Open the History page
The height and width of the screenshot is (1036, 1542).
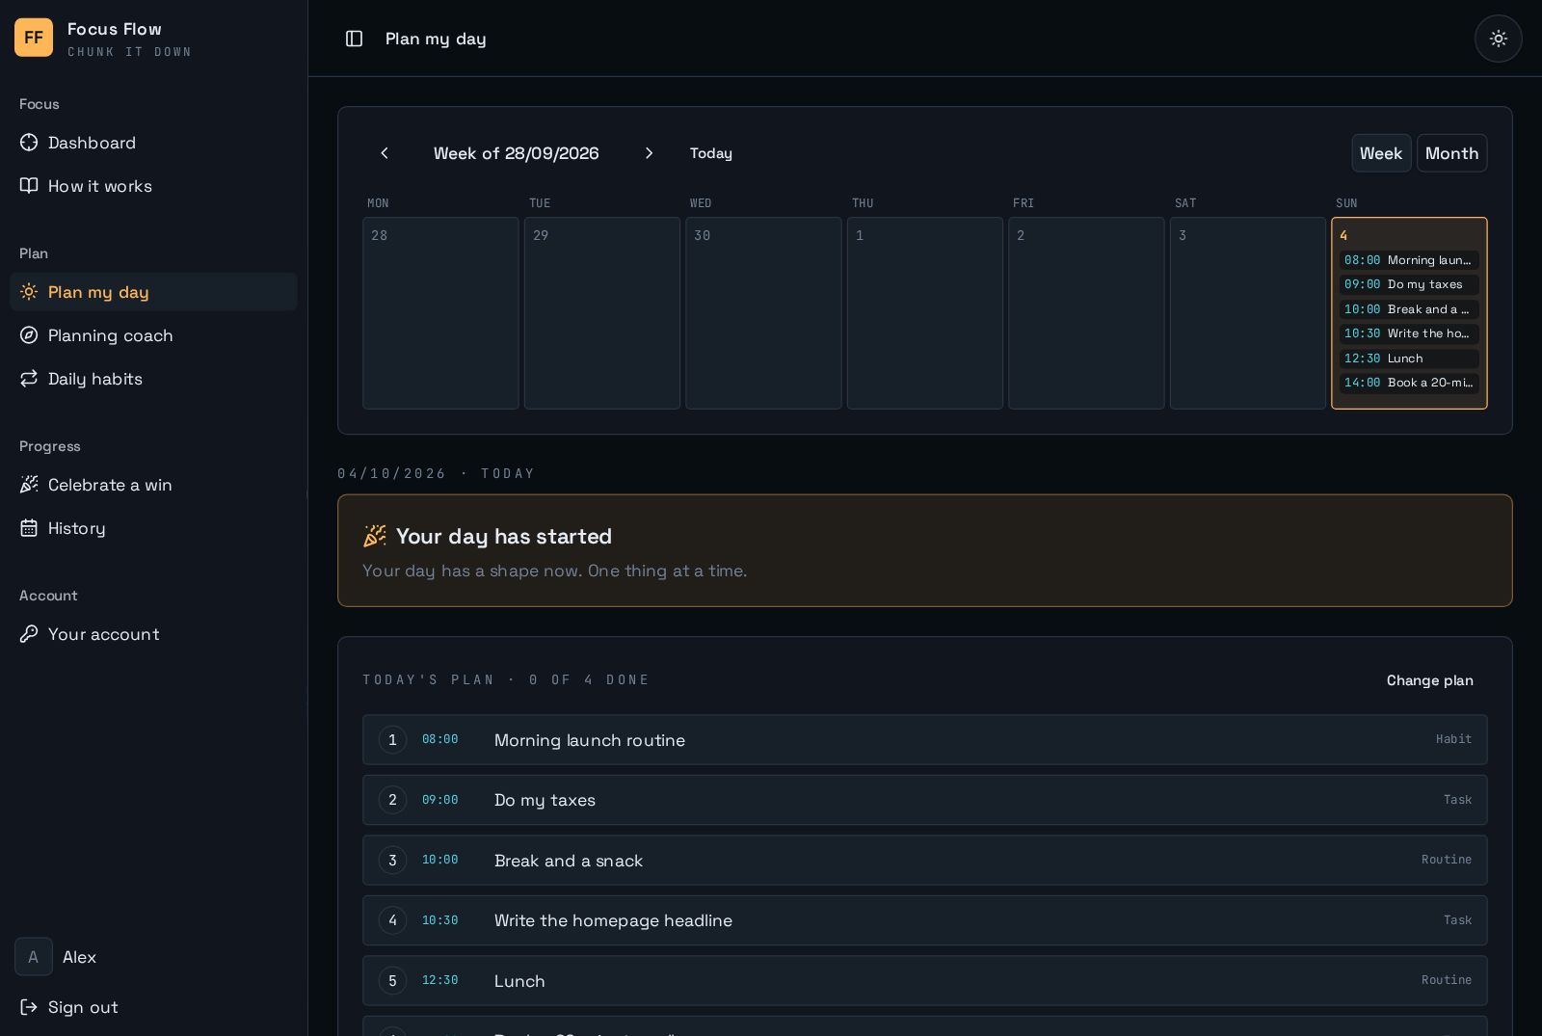tap(154, 528)
